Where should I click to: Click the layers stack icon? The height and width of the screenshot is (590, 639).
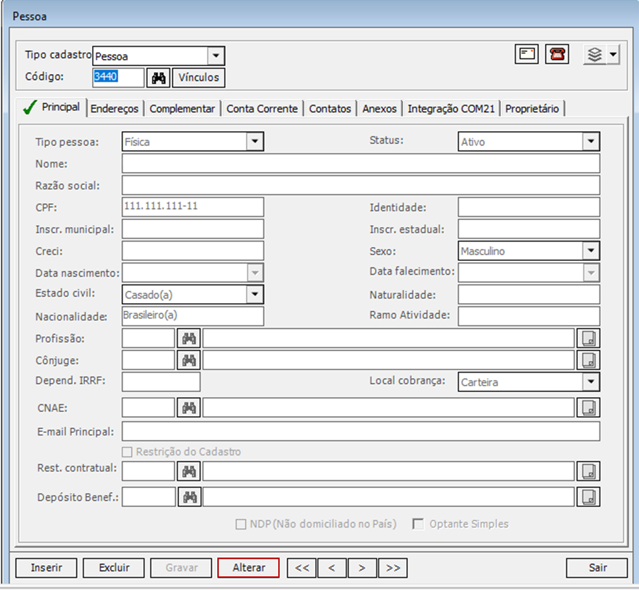pyautogui.click(x=595, y=55)
